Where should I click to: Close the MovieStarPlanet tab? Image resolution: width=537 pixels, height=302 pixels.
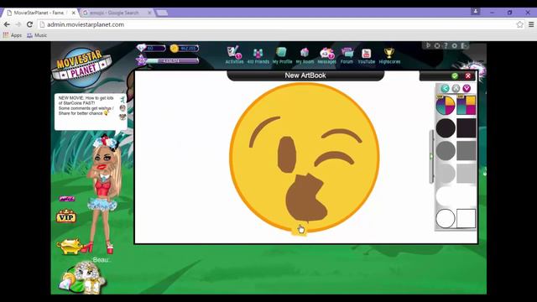click(73, 13)
